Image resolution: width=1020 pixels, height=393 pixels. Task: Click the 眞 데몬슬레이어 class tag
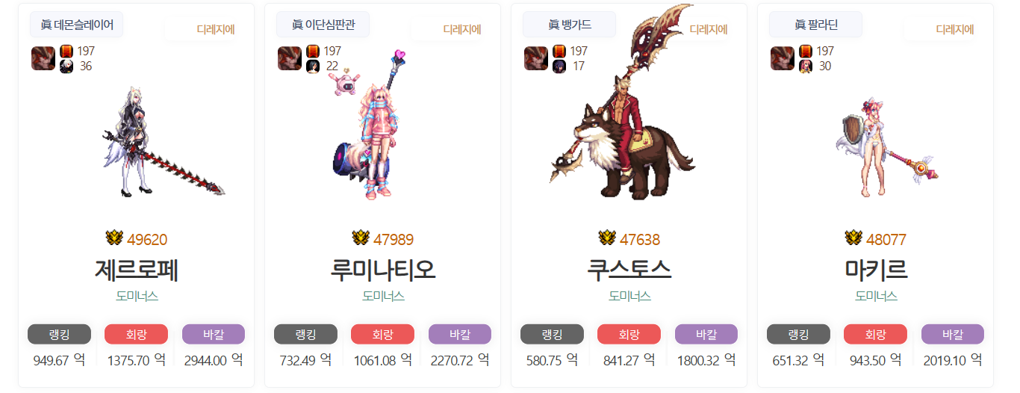[x=77, y=25]
